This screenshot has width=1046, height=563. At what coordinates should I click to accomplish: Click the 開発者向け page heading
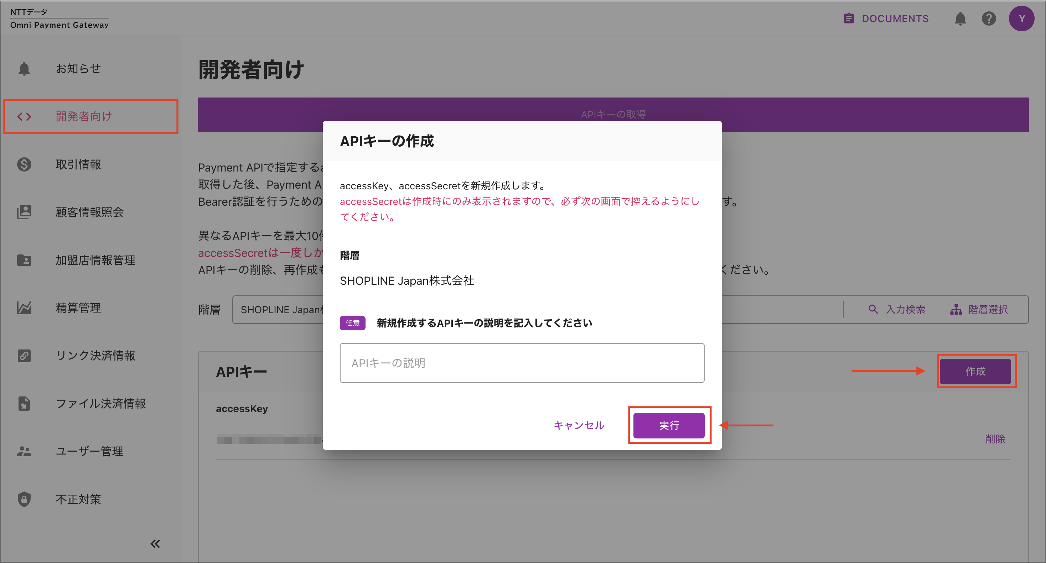(251, 70)
